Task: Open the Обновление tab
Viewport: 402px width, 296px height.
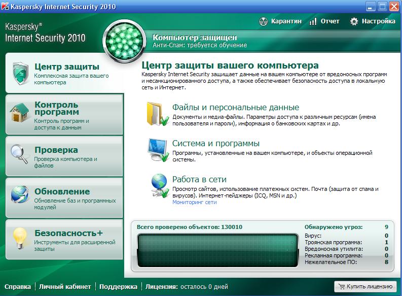Action: [64, 198]
